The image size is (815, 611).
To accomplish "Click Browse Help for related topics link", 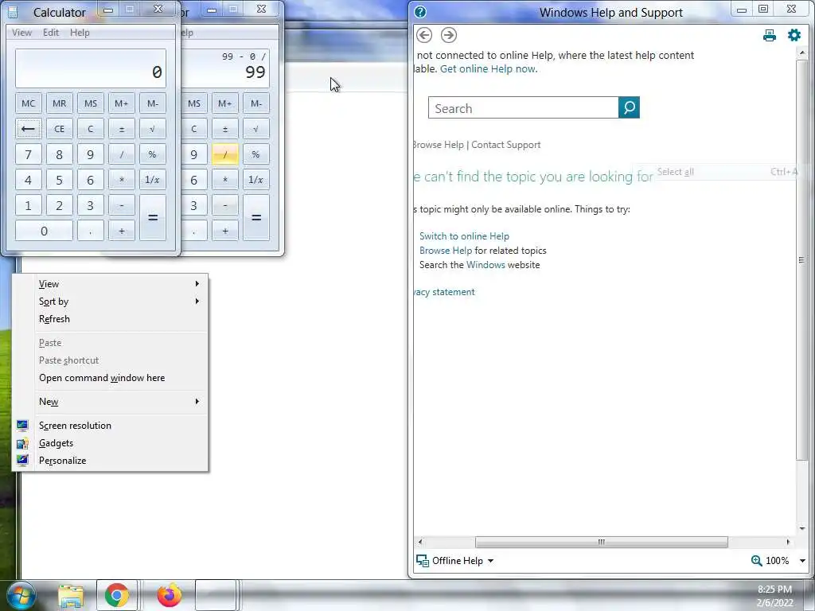I will (446, 251).
